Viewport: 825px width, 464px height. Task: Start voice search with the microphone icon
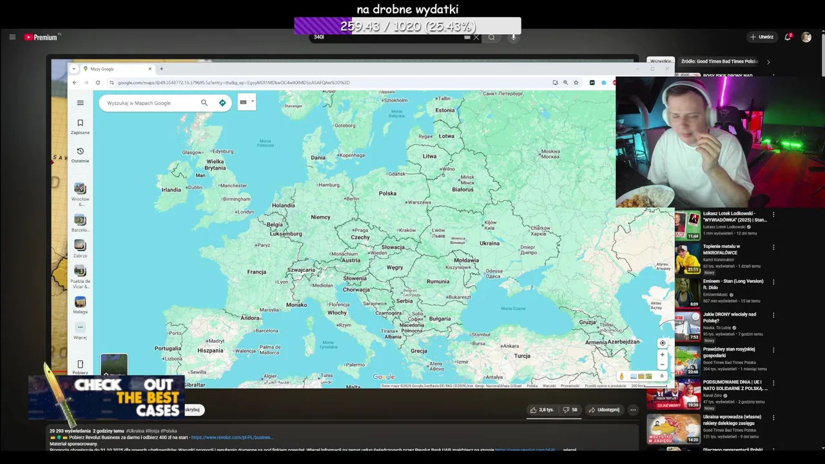point(514,37)
